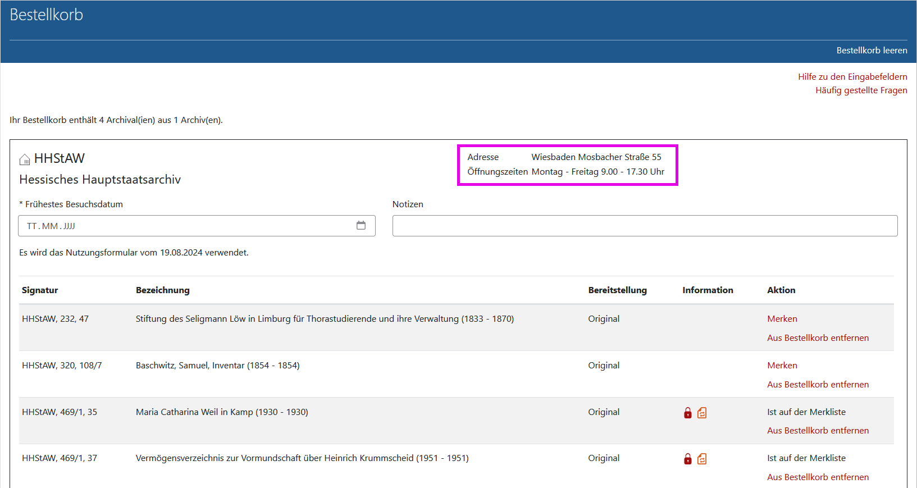Click red lock icon for Maria Catharina Weil

(x=688, y=413)
